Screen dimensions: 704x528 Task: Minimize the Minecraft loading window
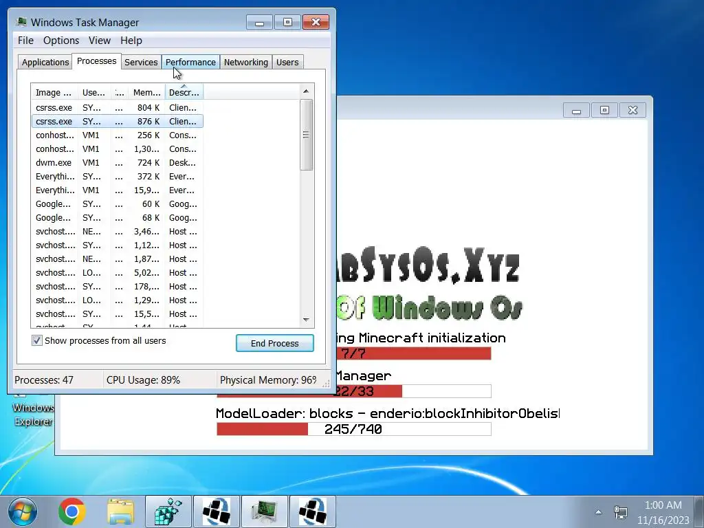(x=577, y=111)
